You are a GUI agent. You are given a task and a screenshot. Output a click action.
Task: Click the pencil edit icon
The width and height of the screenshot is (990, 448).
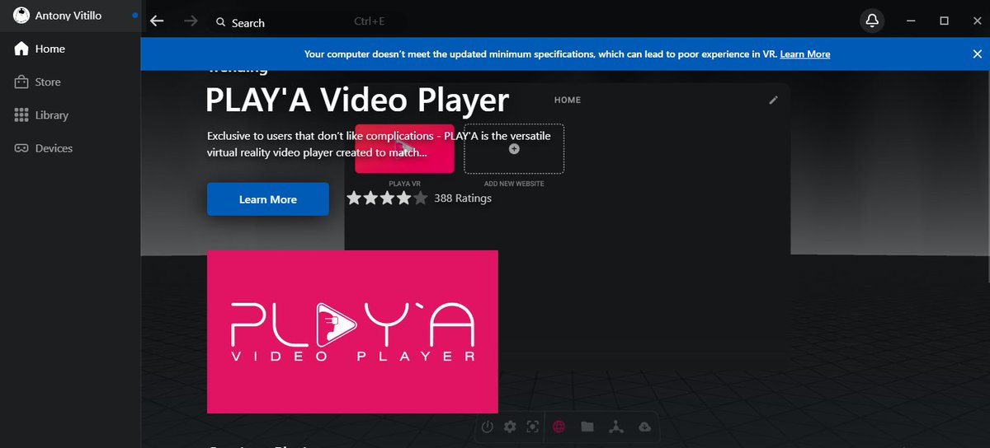click(773, 100)
